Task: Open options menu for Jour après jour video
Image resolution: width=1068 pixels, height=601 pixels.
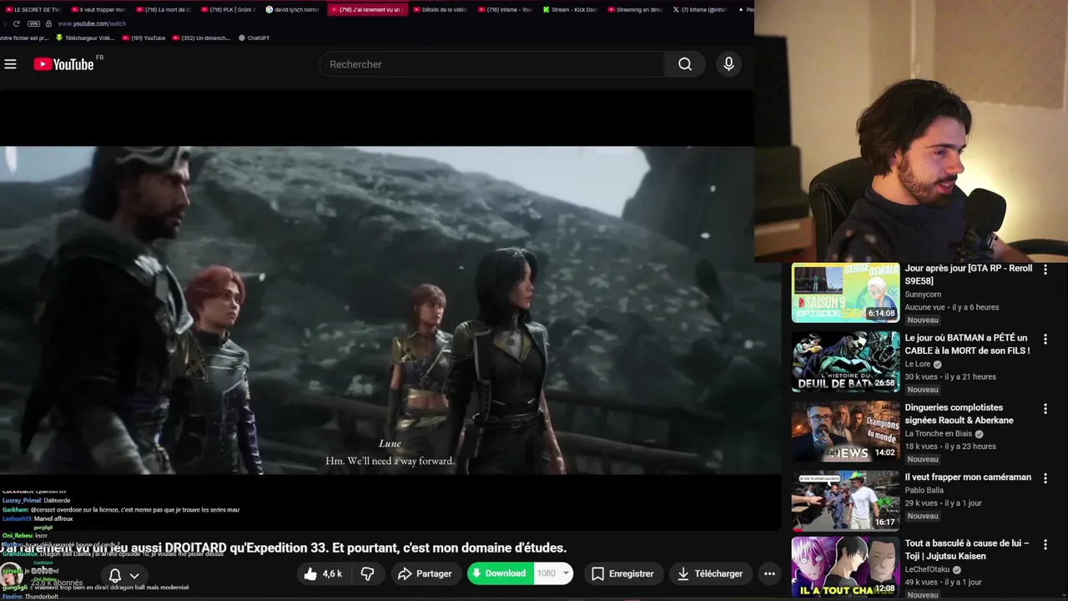Action: click(1045, 270)
